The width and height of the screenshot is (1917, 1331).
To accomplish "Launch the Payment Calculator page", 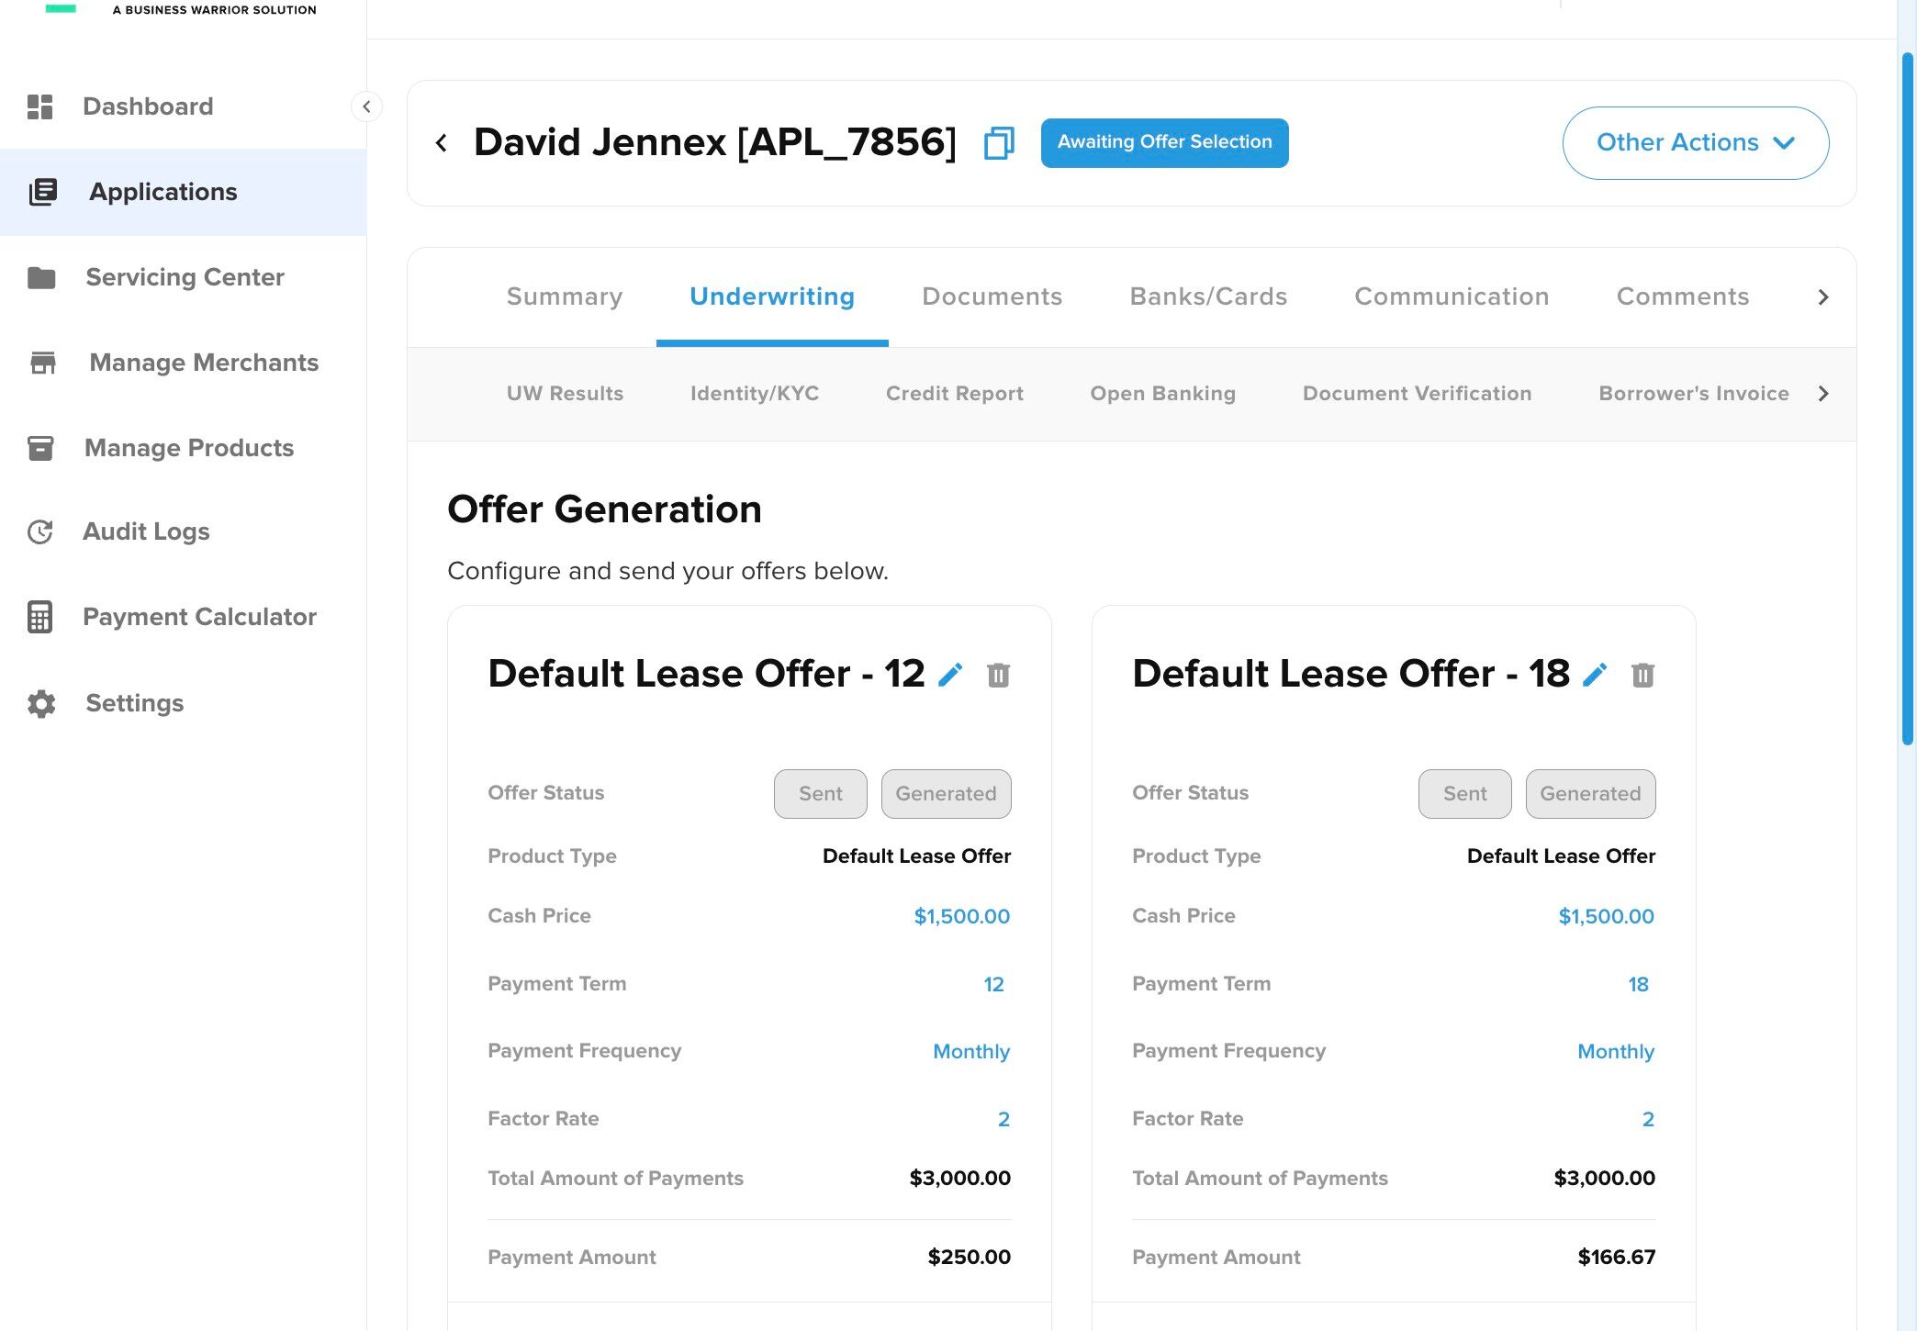I will pos(200,617).
